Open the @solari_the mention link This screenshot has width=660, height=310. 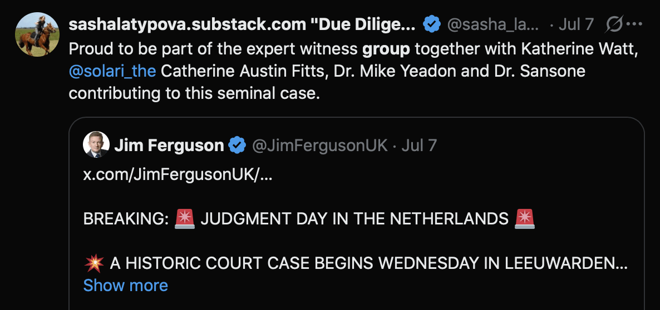coord(112,71)
